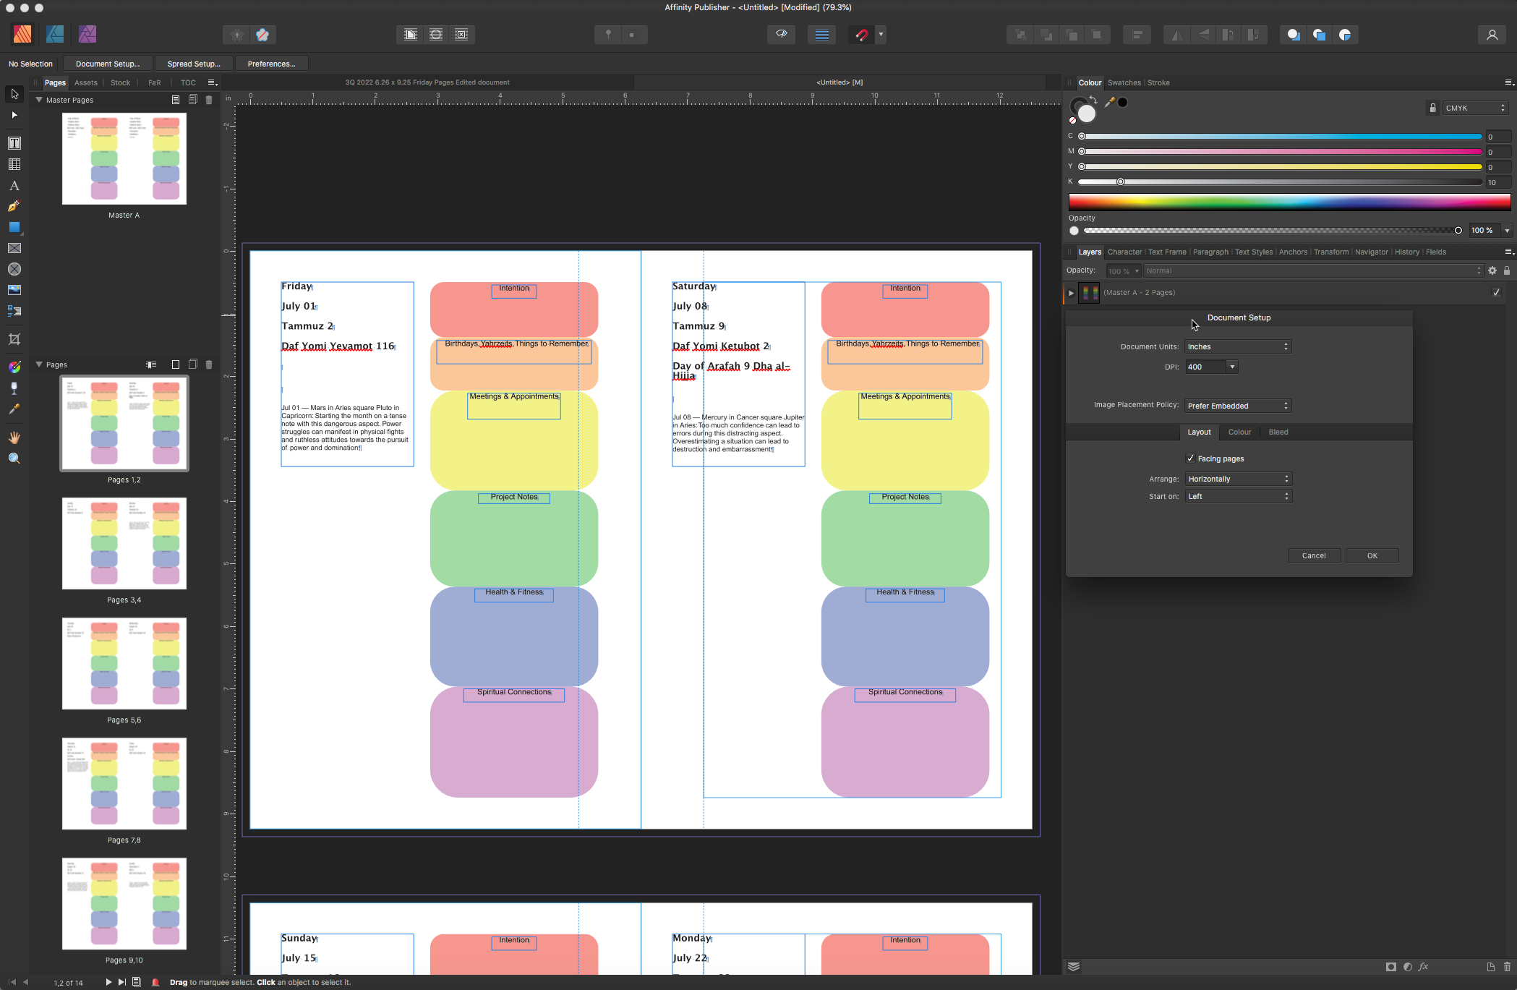This screenshot has width=1517, height=990.
Task: Expand the Master A layer
Action: (1071, 293)
